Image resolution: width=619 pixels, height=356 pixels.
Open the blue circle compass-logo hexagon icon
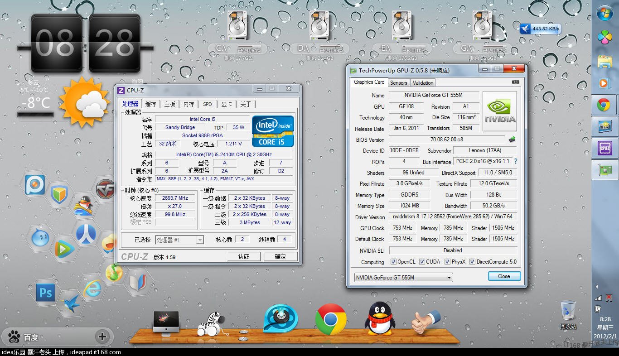(86, 234)
